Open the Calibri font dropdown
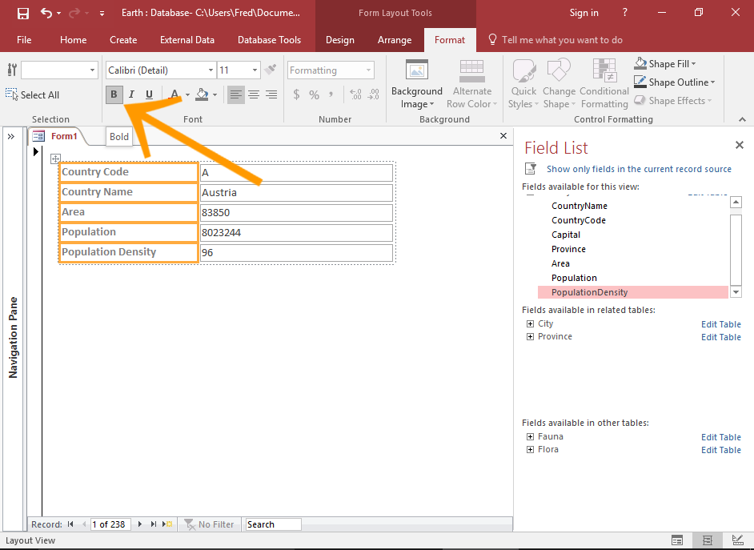This screenshot has height=550, width=754. click(x=211, y=70)
